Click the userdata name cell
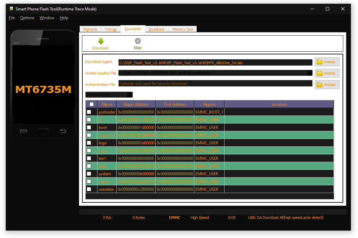Viewport: 358px width, 238px height. point(107,189)
